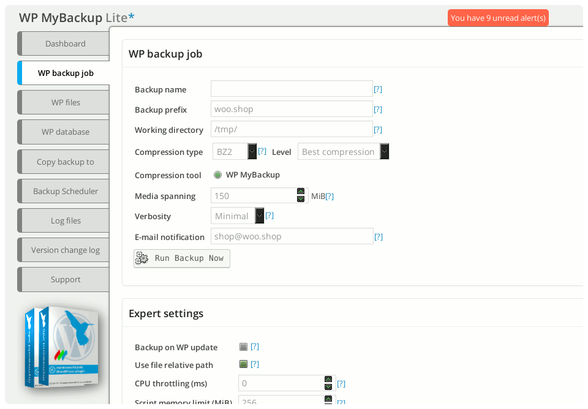Open the Support tab
Image resolution: width=588 pixels, height=409 pixels.
coord(64,279)
